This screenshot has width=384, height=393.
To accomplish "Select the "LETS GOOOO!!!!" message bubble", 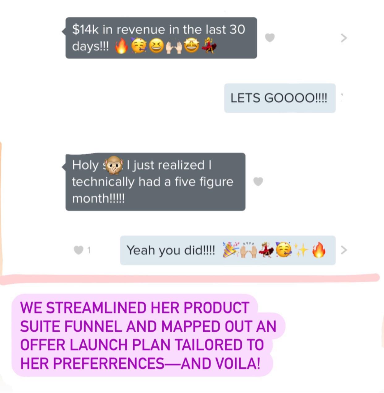I will click(x=280, y=98).
